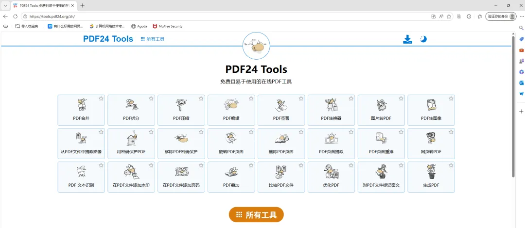Toggle favorite star on the 网页转PDF card
The width and height of the screenshot is (525, 228).
point(451,132)
